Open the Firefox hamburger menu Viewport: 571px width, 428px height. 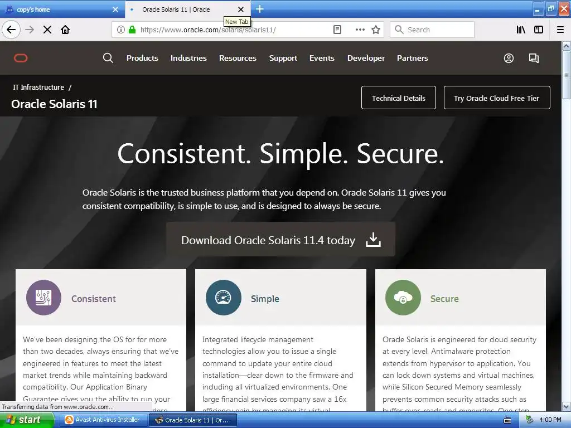[x=560, y=30]
